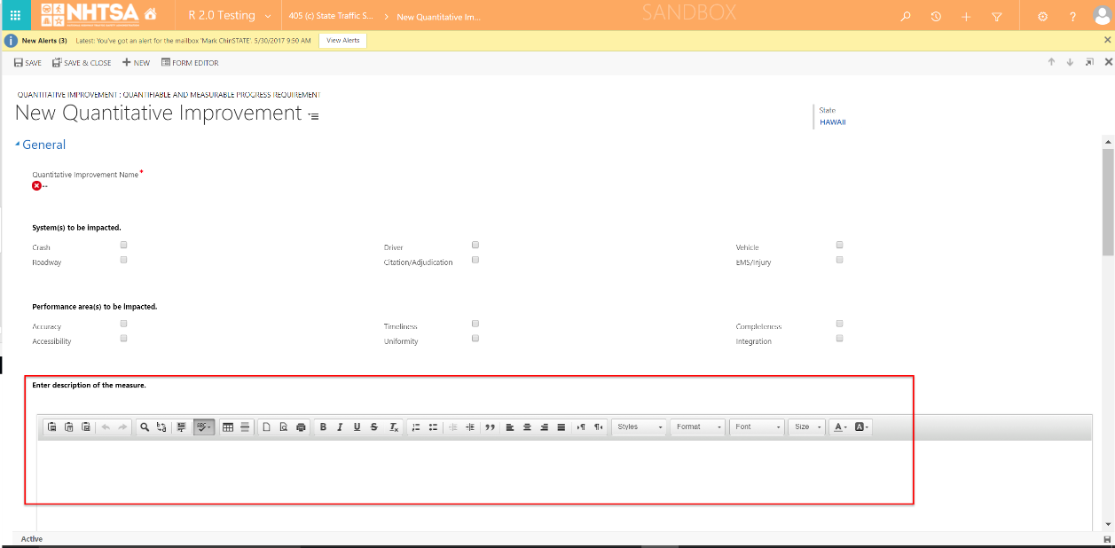Open help question mark icon
This screenshot has height=548, width=1115.
pyautogui.click(x=1072, y=16)
